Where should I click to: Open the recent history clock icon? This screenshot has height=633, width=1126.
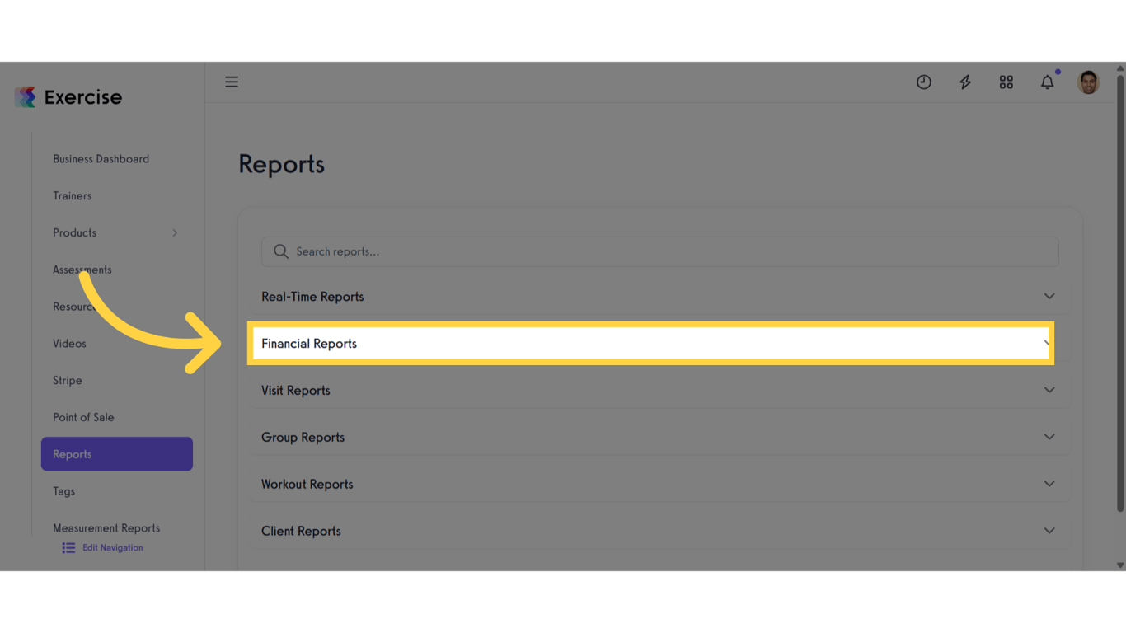[x=923, y=82]
